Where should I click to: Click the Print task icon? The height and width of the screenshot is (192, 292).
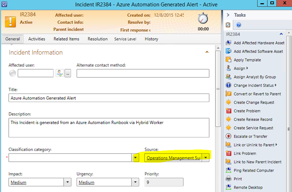point(229,179)
